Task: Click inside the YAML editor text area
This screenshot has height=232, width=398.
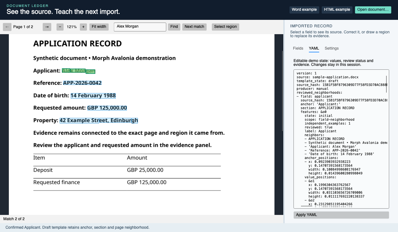Action: pos(341,139)
